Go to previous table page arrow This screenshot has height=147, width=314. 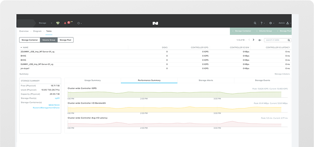click(x=249, y=40)
